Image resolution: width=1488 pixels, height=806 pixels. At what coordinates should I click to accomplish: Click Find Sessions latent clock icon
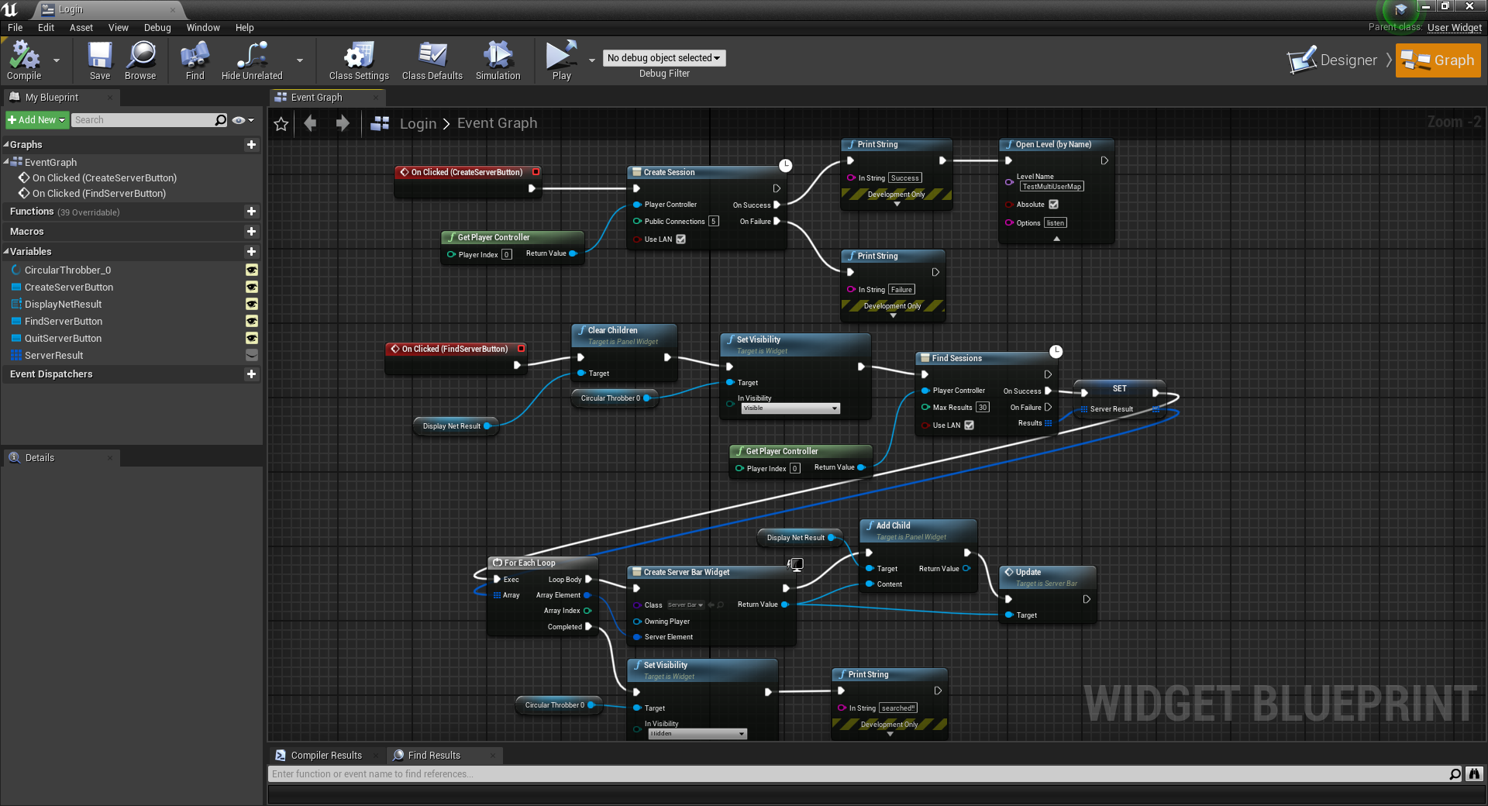coord(1056,351)
